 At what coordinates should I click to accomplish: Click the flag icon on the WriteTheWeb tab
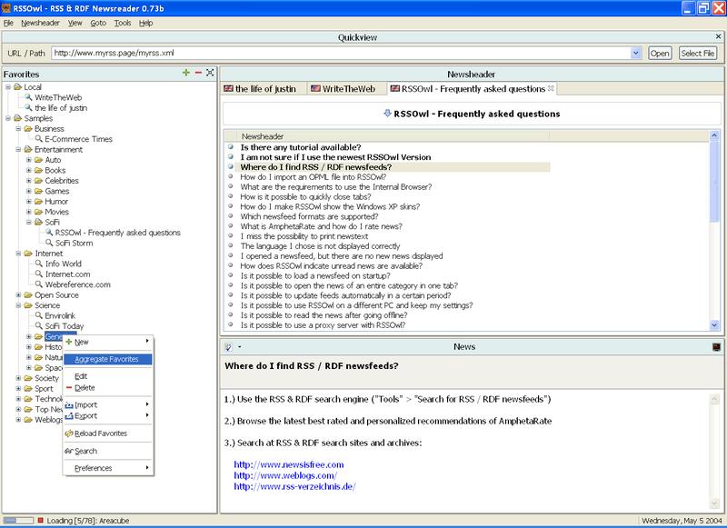click(315, 88)
